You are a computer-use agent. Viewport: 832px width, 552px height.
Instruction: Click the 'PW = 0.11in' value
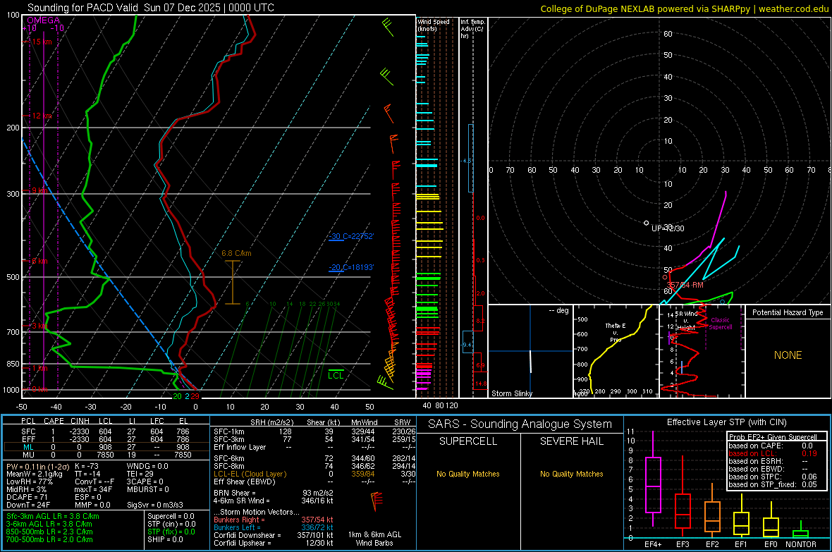[x=37, y=466]
